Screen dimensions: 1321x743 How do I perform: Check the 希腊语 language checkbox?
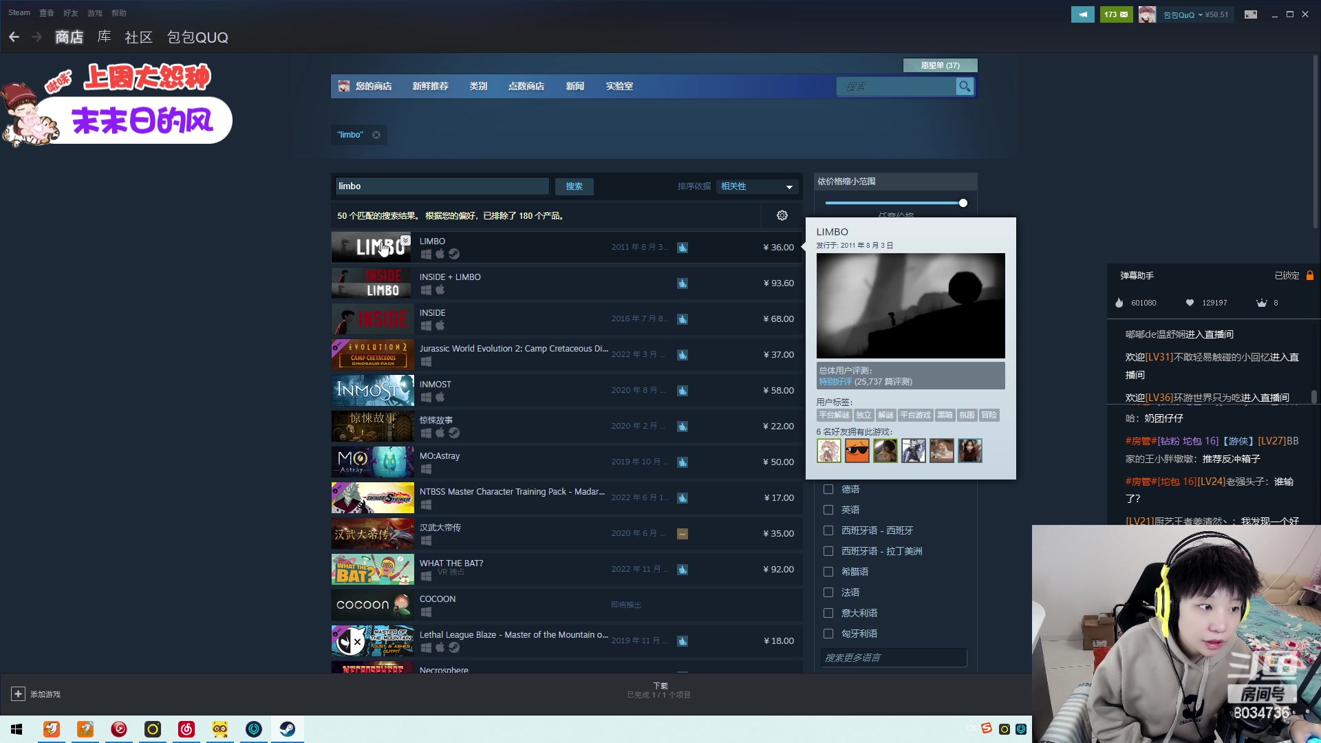[x=828, y=572]
